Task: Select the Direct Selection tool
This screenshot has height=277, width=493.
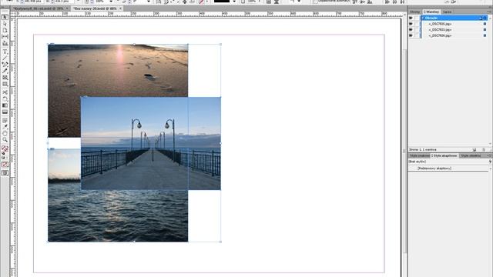Action: point(5,24)
